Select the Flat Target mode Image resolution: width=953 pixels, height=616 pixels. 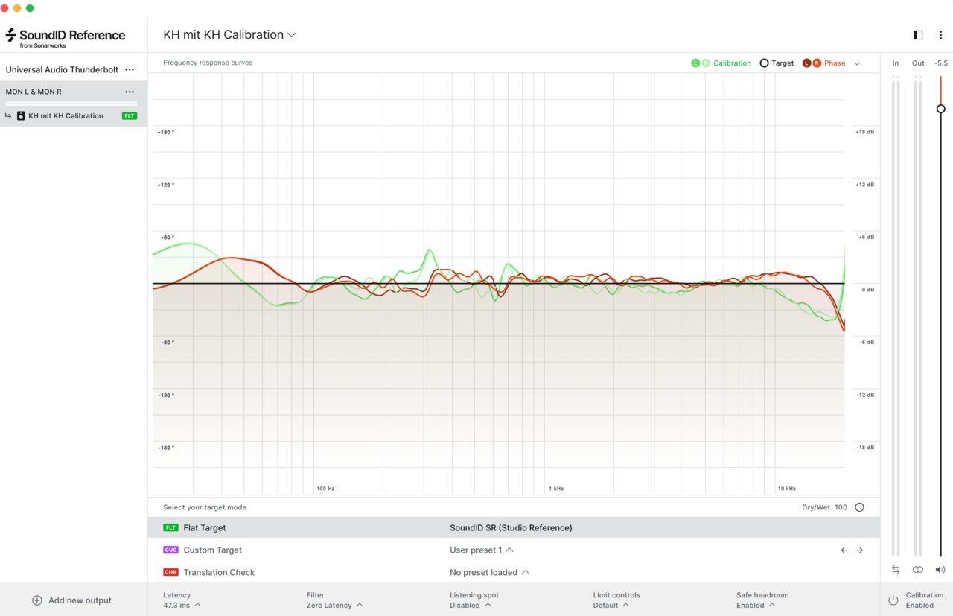click(x=514, y=527)
